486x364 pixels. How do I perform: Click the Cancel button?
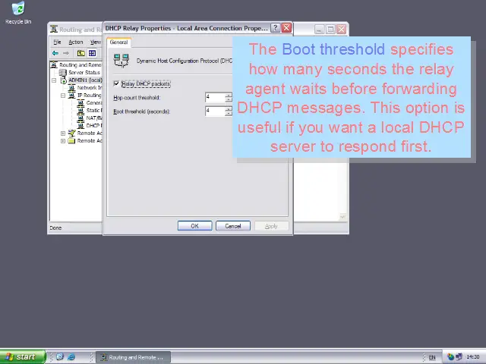click(x=232, y=226)
